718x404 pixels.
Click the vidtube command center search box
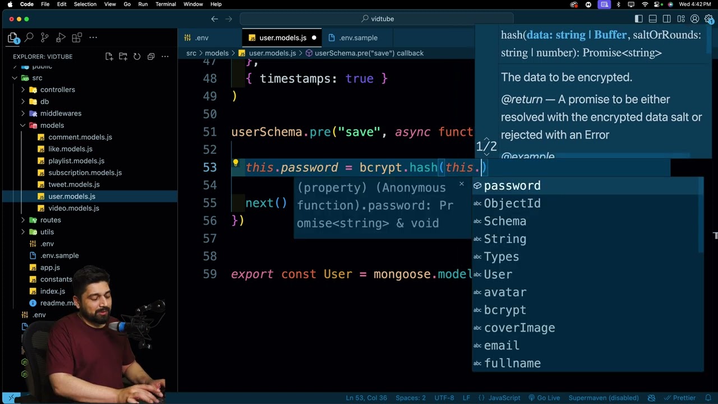[377, 19]
